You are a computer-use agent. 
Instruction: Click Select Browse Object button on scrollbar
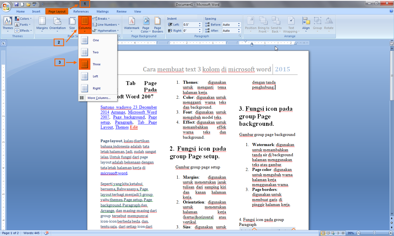pyautogui.click(x=392, y=223)
